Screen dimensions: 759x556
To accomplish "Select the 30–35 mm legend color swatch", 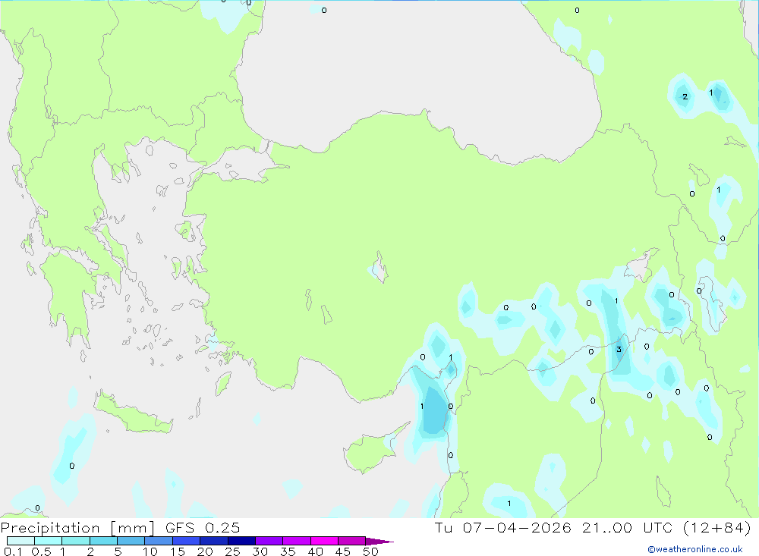I will 269,541.
